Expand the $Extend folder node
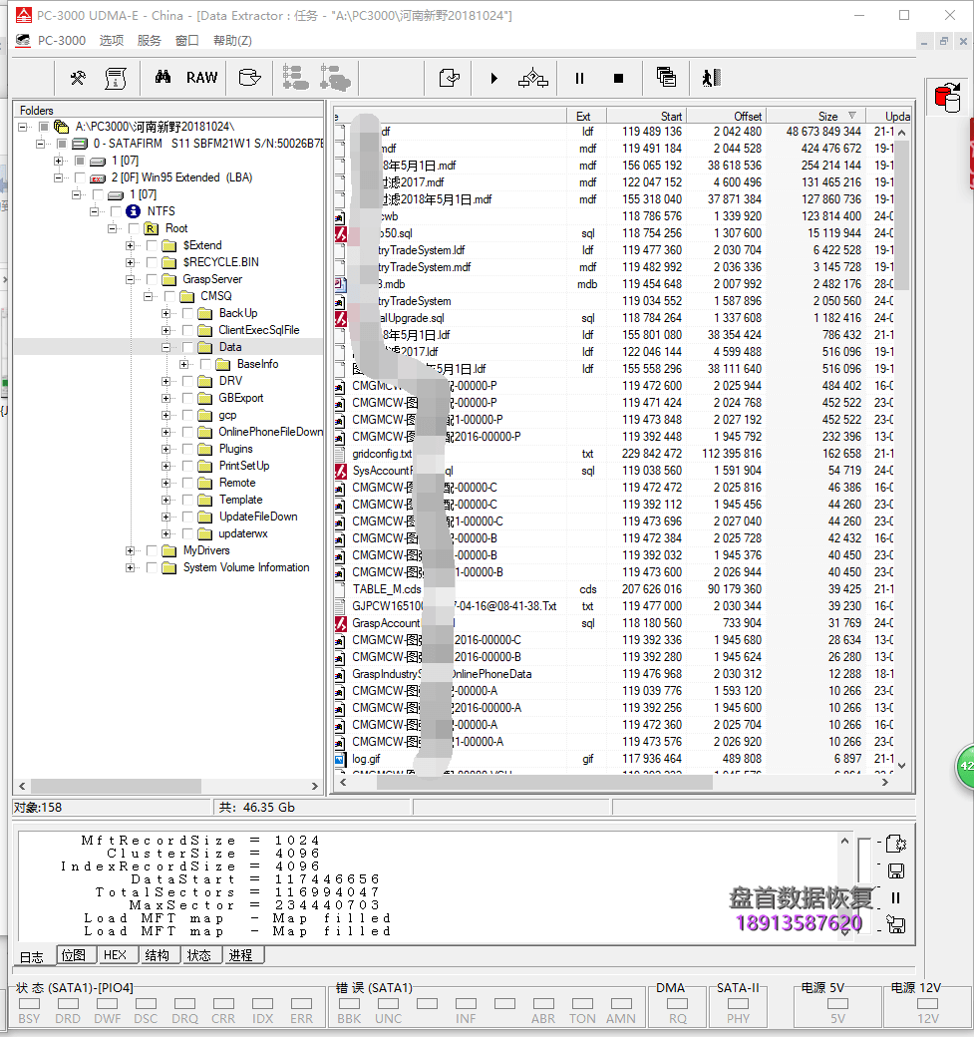Image resolution: width=974 pixels, height=1037 pixels. point(130,245)
